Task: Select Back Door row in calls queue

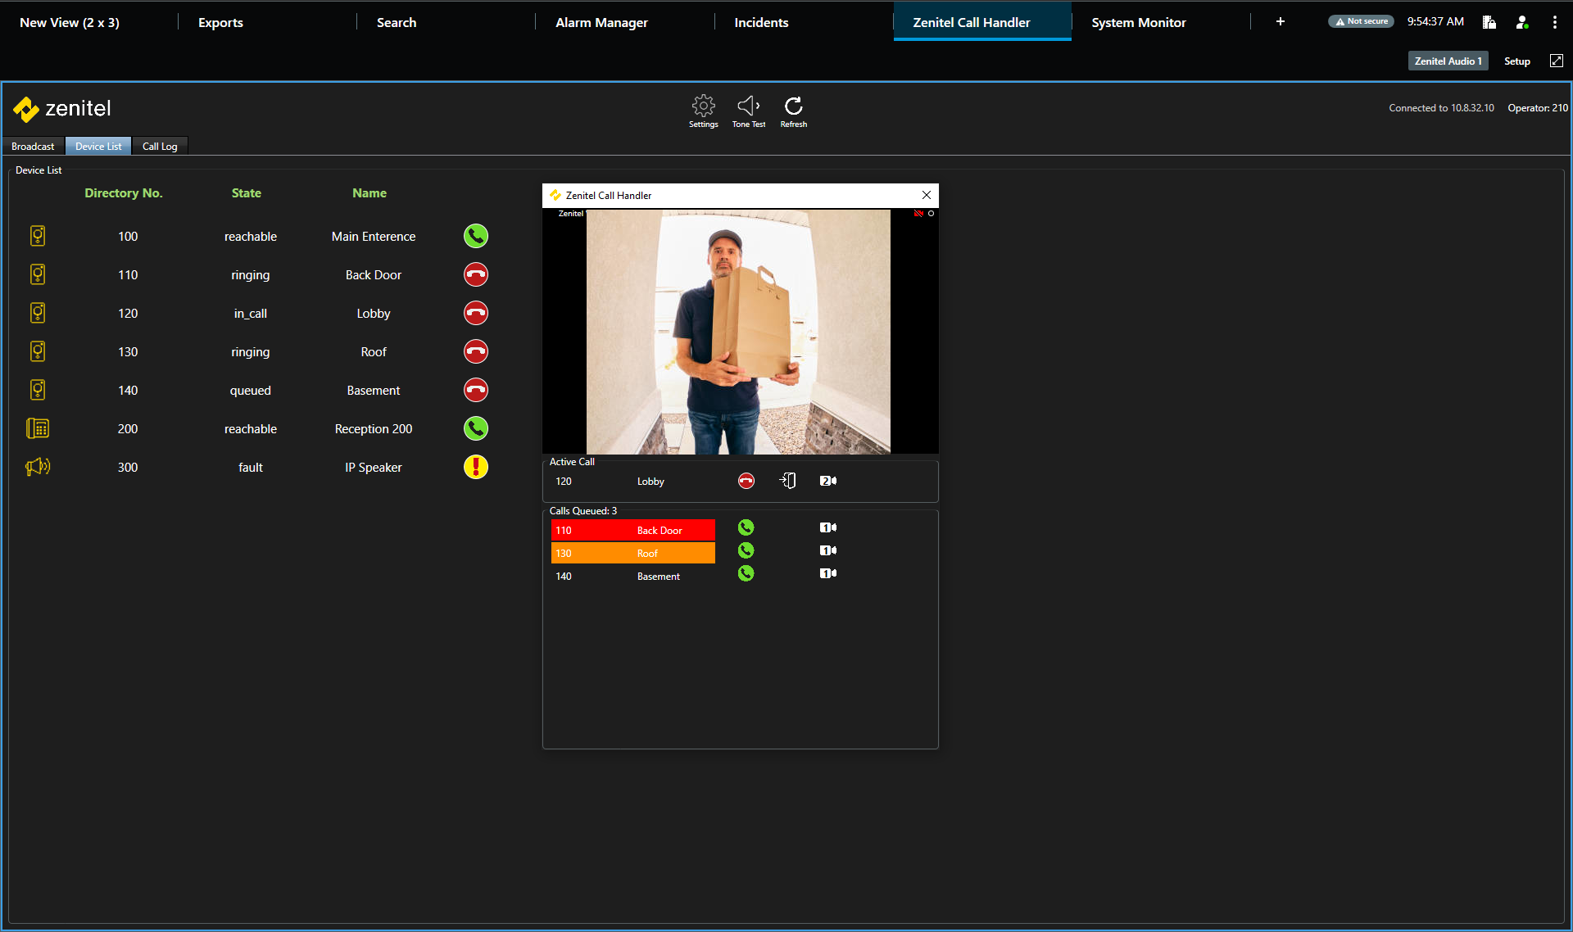Action: [x=632, y=531]
